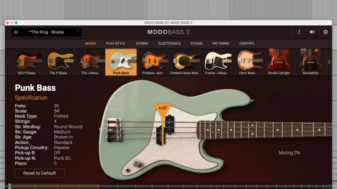This screenshot has height=189, width=337.
Task: Click the output jack on the pickguard
Action: click(x=128, y=170)
